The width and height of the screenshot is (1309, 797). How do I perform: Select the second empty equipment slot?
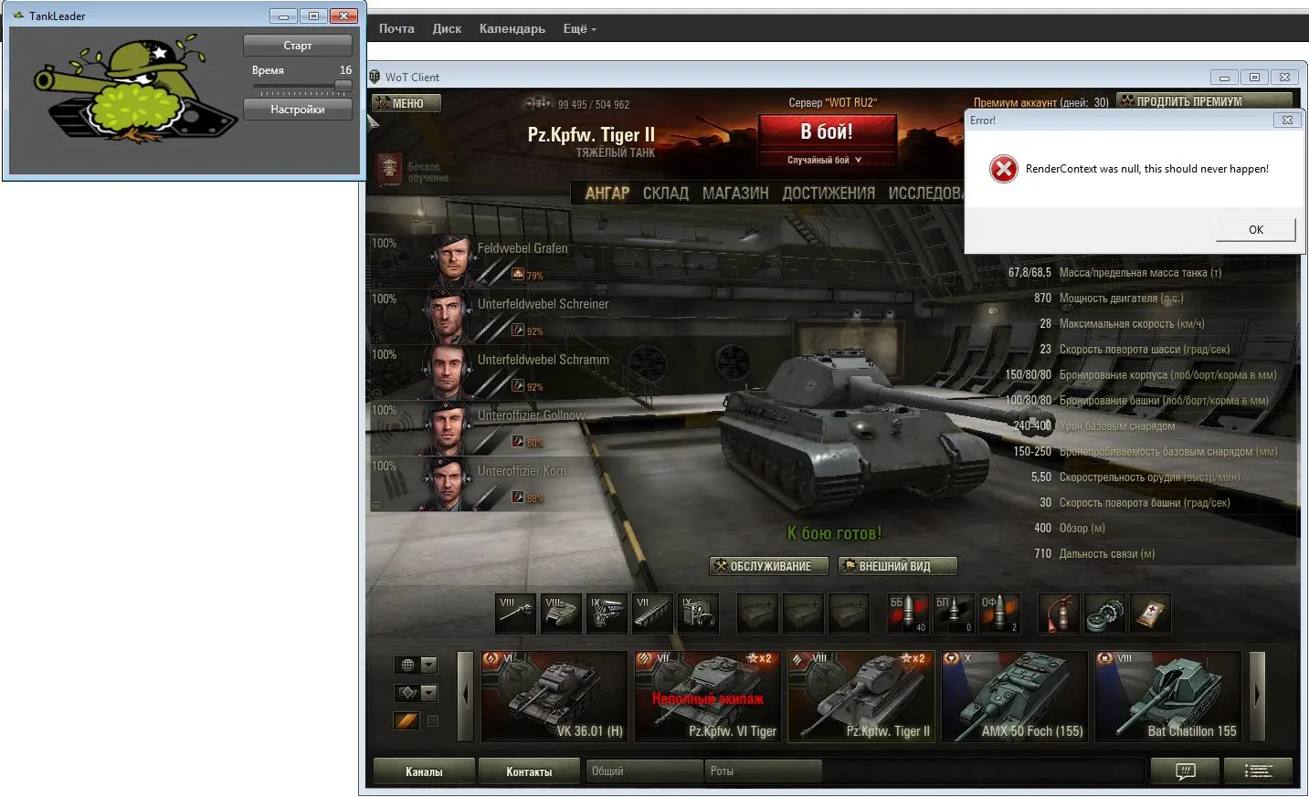coord(803,613)
